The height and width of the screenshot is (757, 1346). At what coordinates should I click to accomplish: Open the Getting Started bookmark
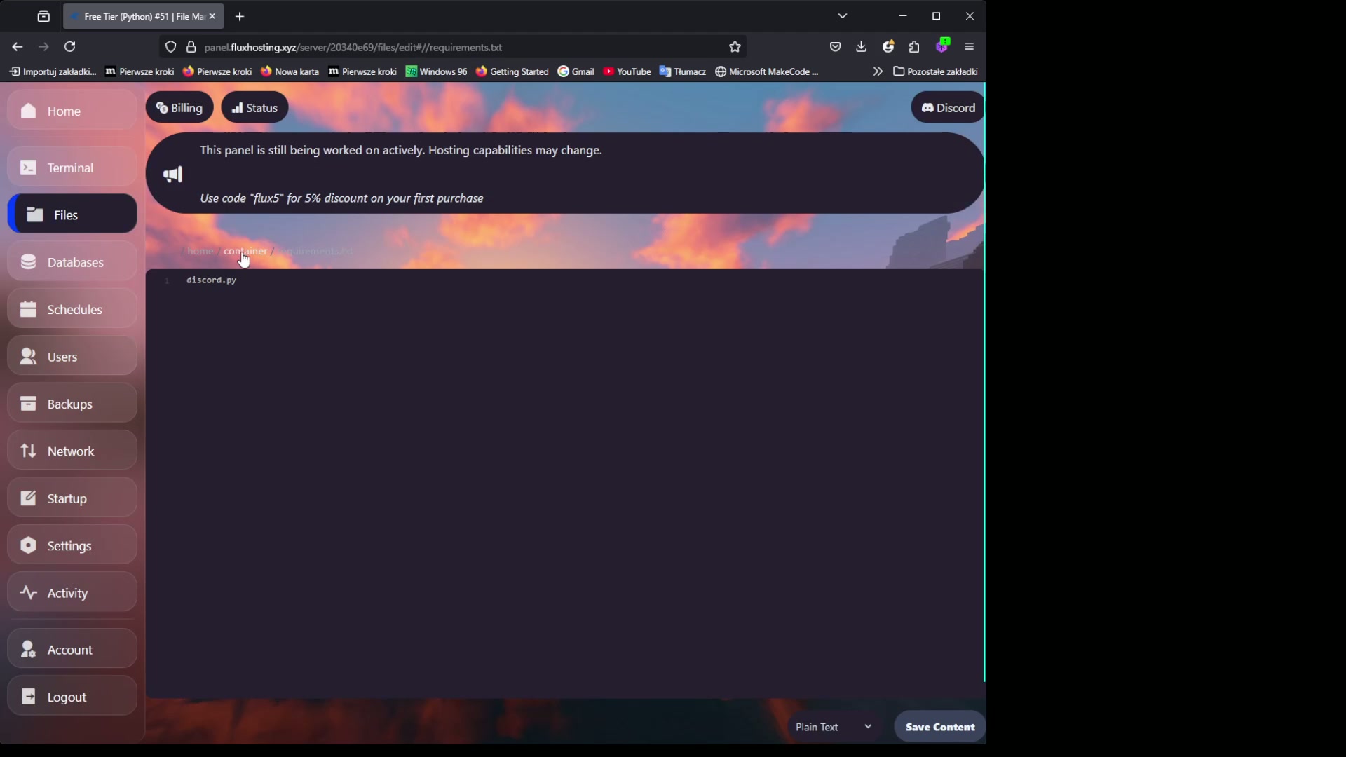512,71
